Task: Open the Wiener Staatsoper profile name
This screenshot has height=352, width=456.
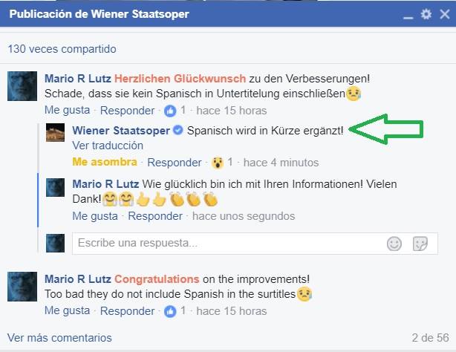Action: [121, 130]
